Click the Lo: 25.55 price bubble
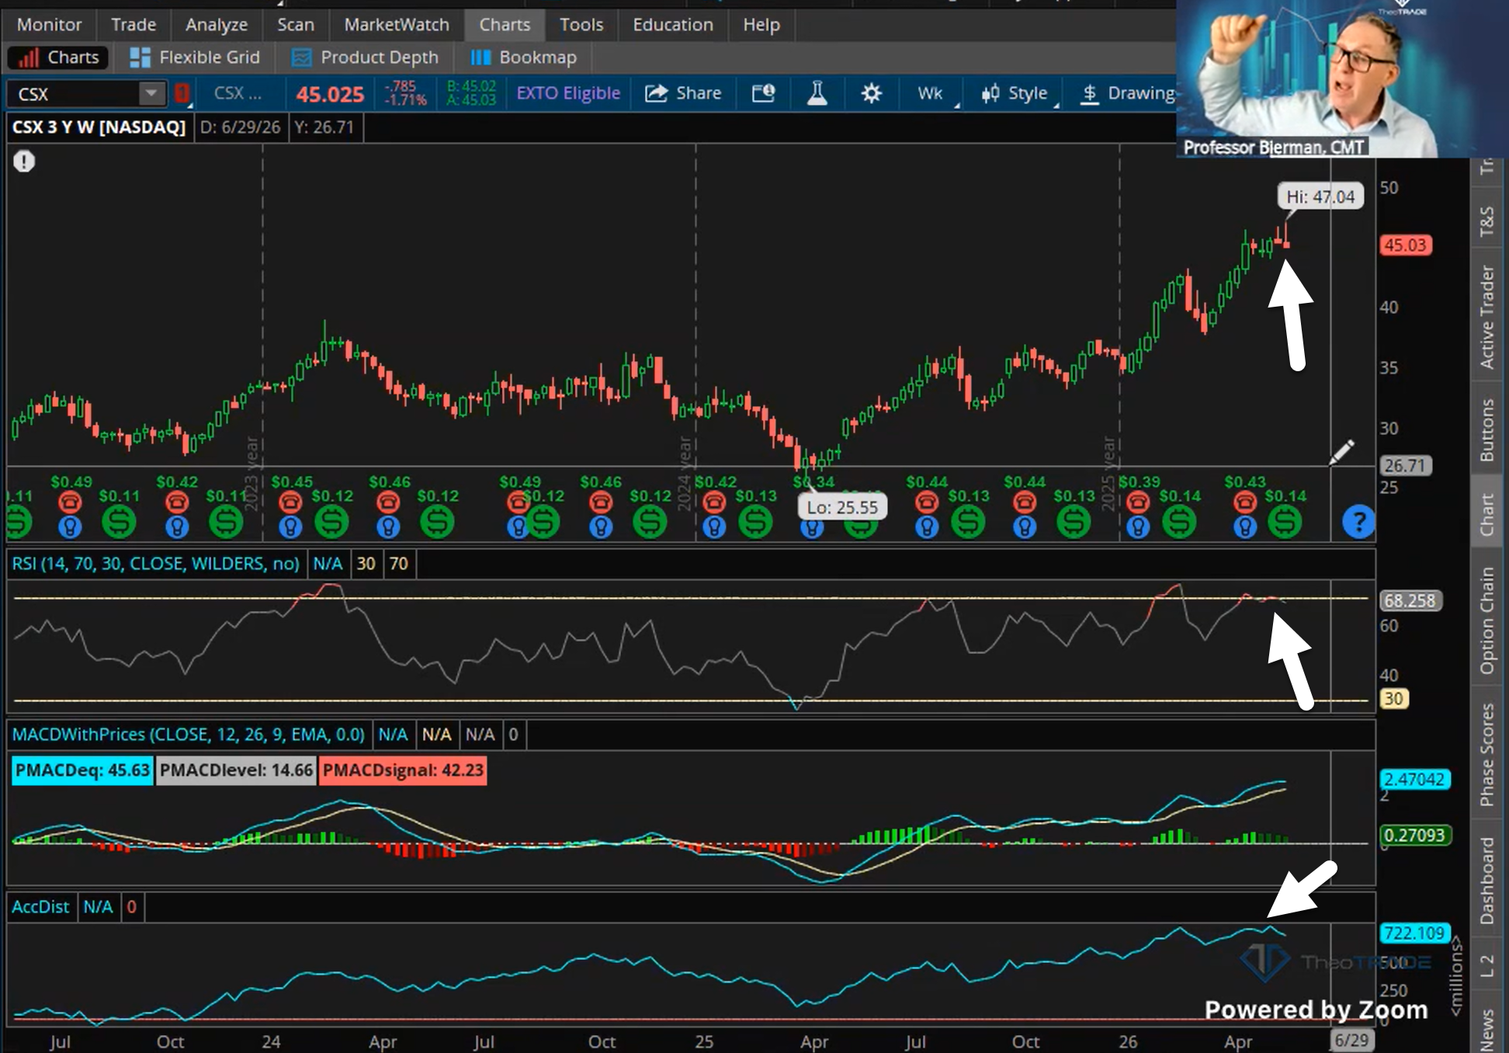 (842, 507)
